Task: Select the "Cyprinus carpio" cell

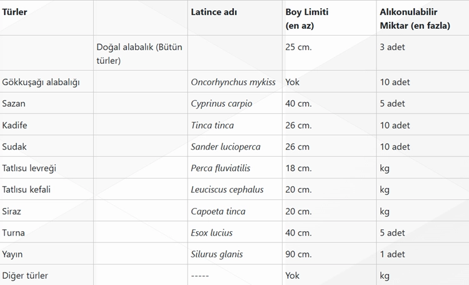Action: pyautogui.click(x=221, y=103)
